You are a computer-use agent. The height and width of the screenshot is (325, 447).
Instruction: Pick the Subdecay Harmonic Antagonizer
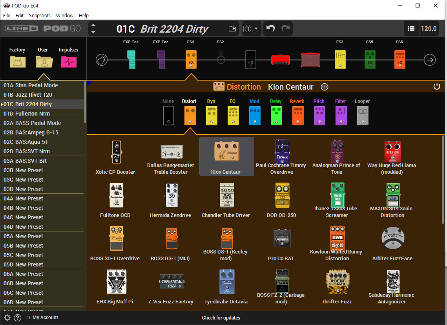pyautogui.click(x=392, y=287)
